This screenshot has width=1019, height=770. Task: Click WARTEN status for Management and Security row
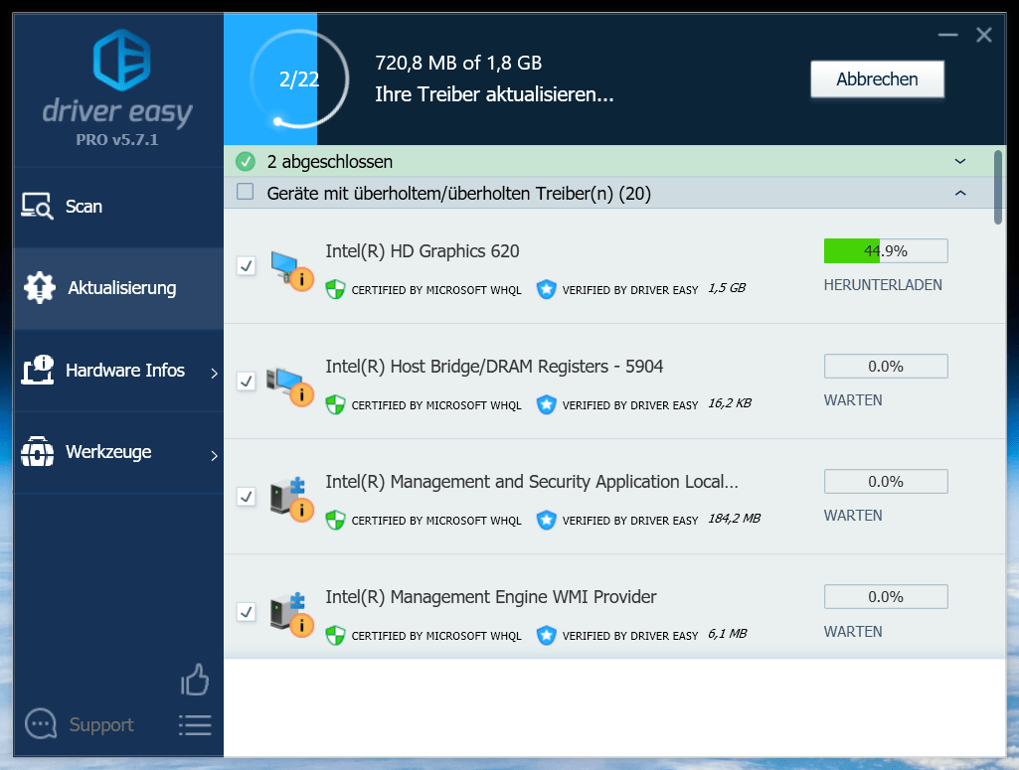tap(853, 516)
